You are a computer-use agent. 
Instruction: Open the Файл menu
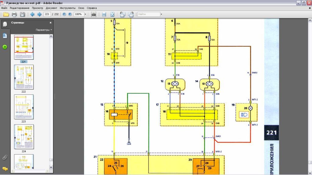4,8
